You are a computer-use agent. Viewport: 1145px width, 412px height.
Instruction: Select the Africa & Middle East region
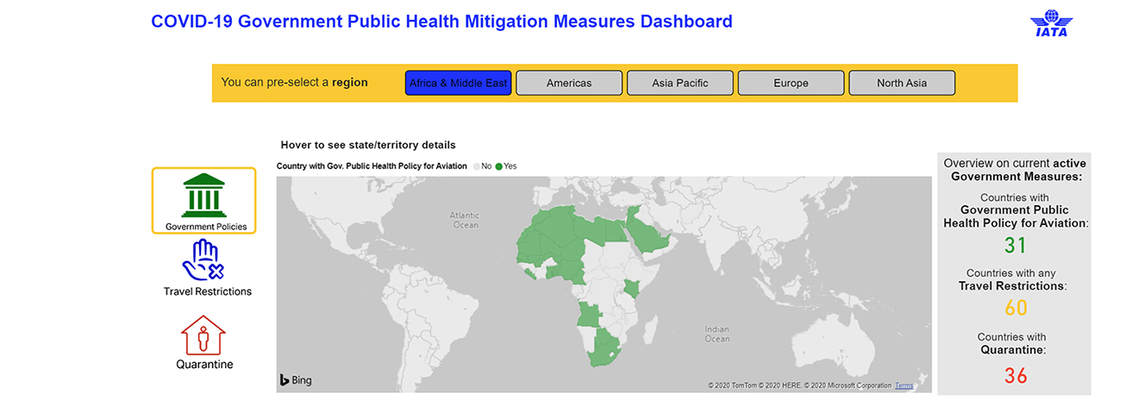458,83
